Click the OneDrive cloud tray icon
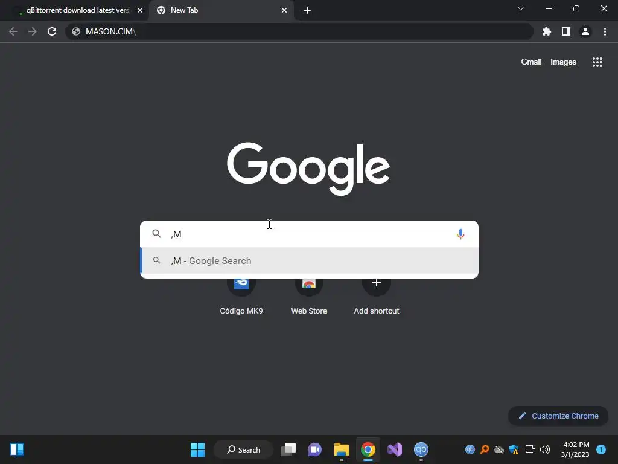This screenshot has height=464, width=618. point(499,449)
